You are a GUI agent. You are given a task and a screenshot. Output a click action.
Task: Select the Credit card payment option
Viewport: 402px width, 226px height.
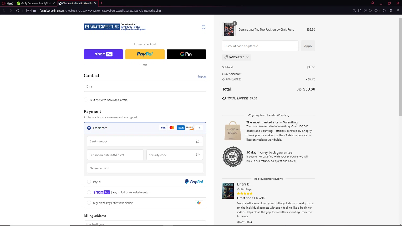point(89,128)
